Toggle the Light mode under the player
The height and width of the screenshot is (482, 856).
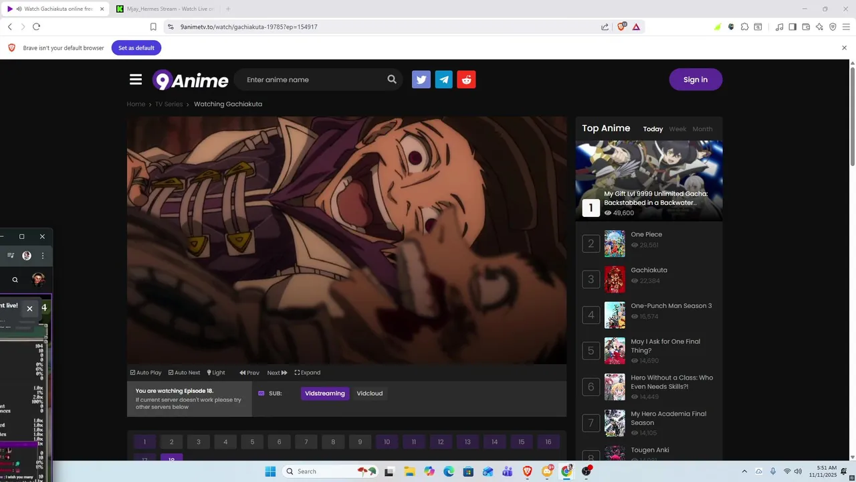click(216, 373)
